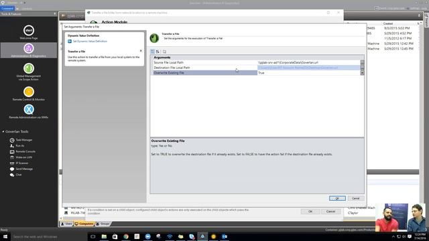The width and height of the screenshot is (429, 241).
Task: Open the Overwrite Existing File dropdown arrow
Action: point(362,73)
